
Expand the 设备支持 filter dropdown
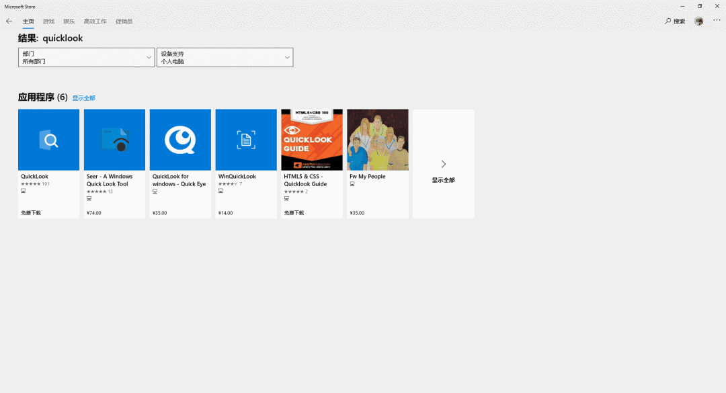click(x=225, y=57)
